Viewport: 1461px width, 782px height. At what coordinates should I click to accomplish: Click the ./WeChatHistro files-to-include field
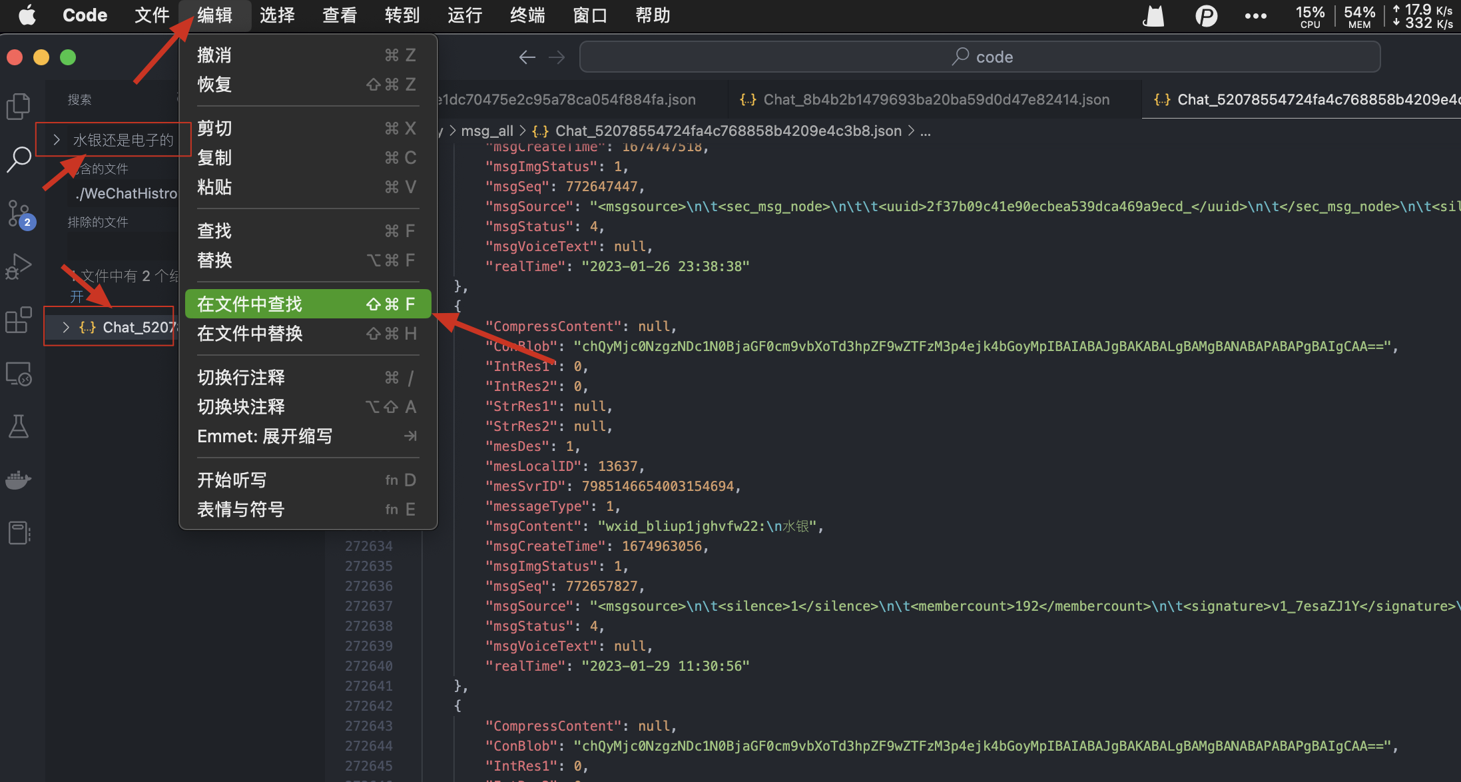pos(125,194)
